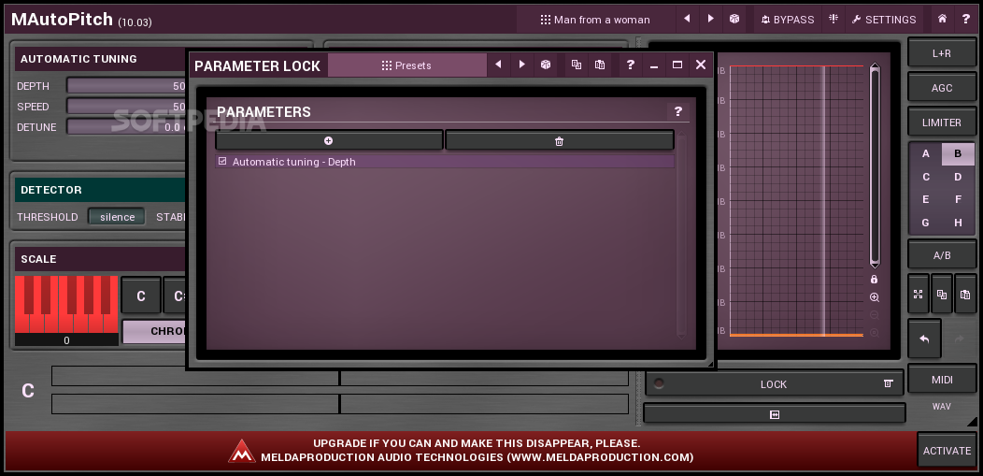Click the home icon in title bar
Viewport: 983px width, 476px height.
tap(942, 19)
